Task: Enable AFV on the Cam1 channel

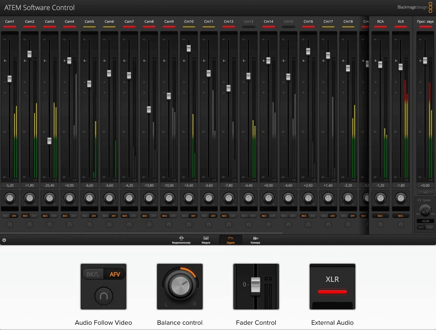Action: tap(14, 216)
